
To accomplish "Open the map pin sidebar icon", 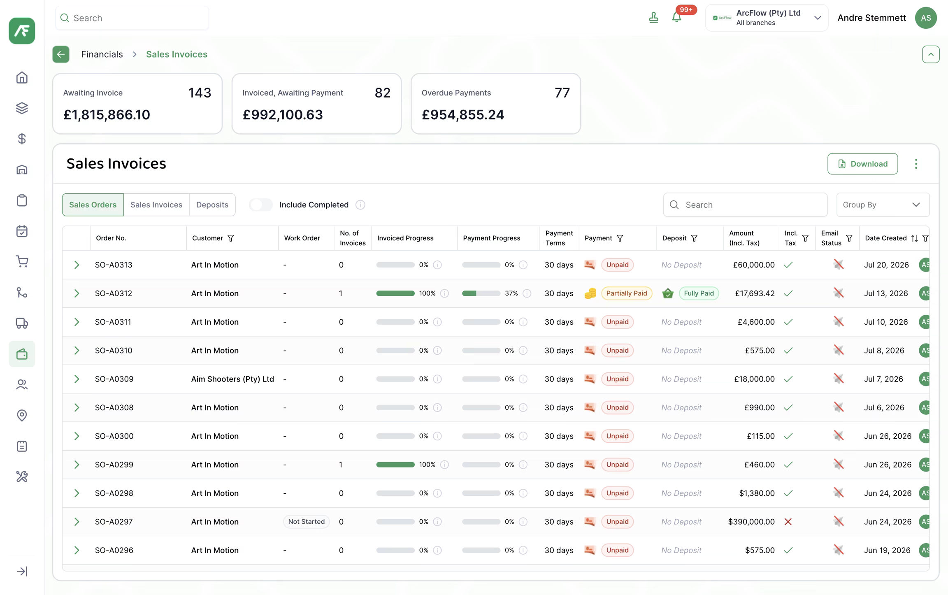I will point(22,416).
